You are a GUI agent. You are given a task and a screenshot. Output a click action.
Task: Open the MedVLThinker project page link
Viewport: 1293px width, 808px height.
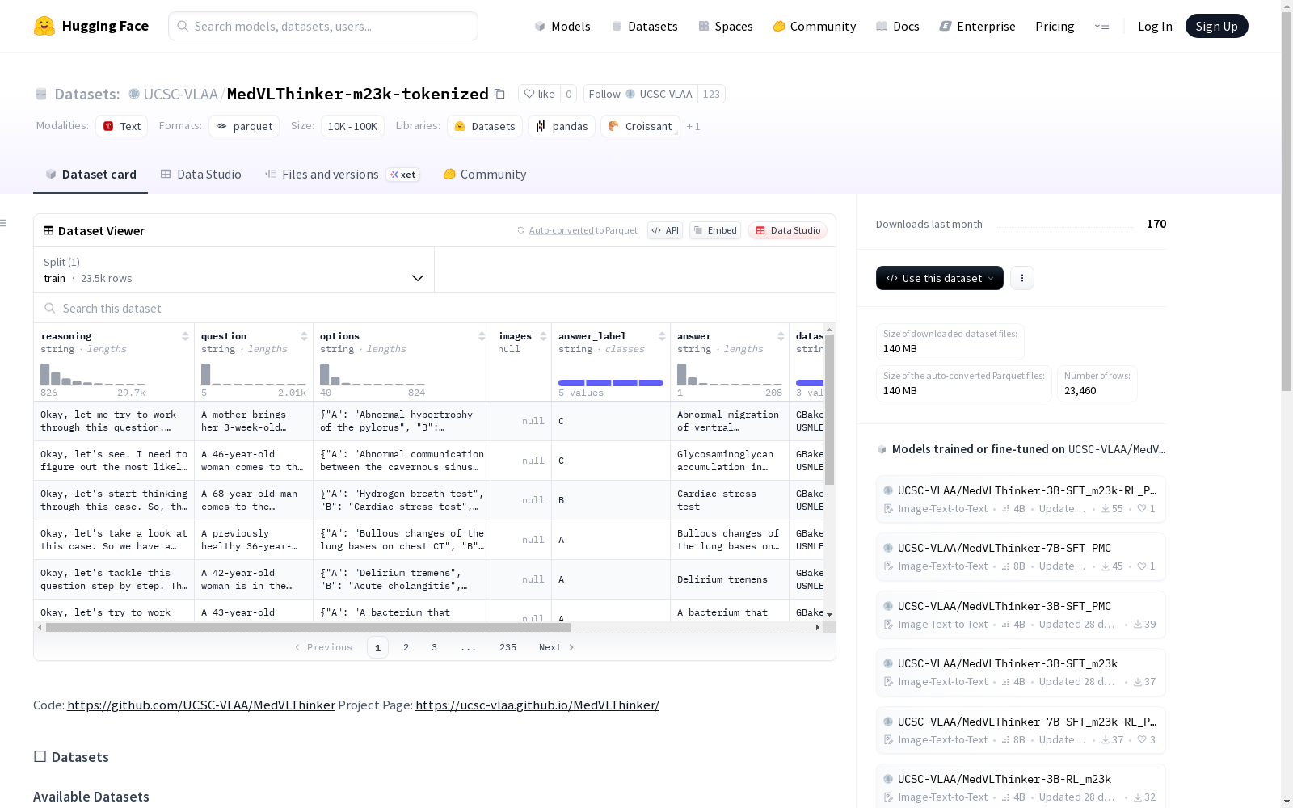click(537, 705)
